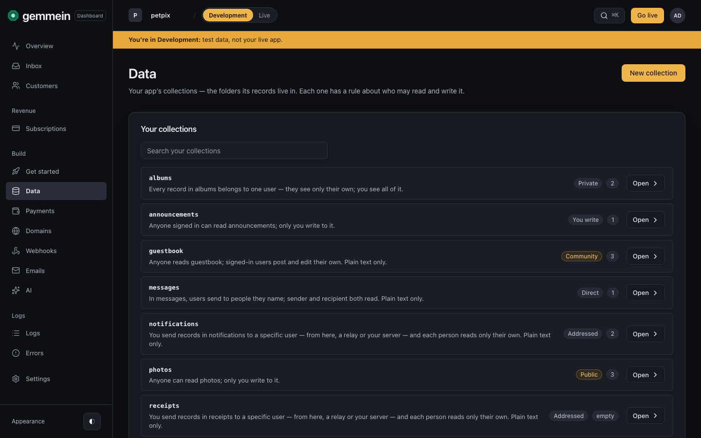The width and height of the screenshot is (701, 438).
Task: Click the Data database icon
Action: pos(16,191)
